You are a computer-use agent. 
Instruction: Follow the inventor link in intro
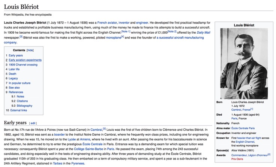(x=124, y=23)
